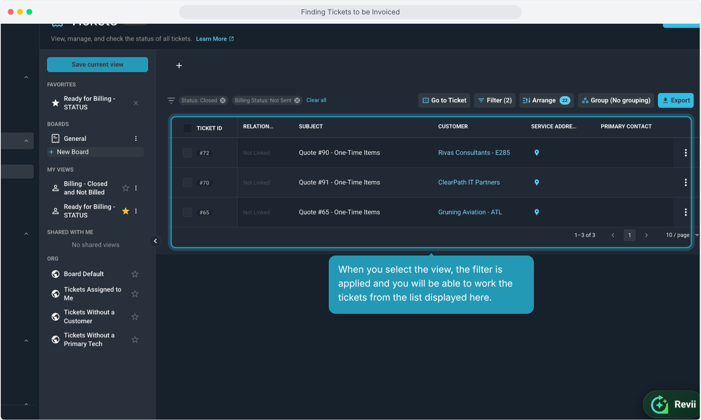The height and width of the screenshot is (420, 701).
Task: Open row options for ticket #65
Action: pos(685,212)
